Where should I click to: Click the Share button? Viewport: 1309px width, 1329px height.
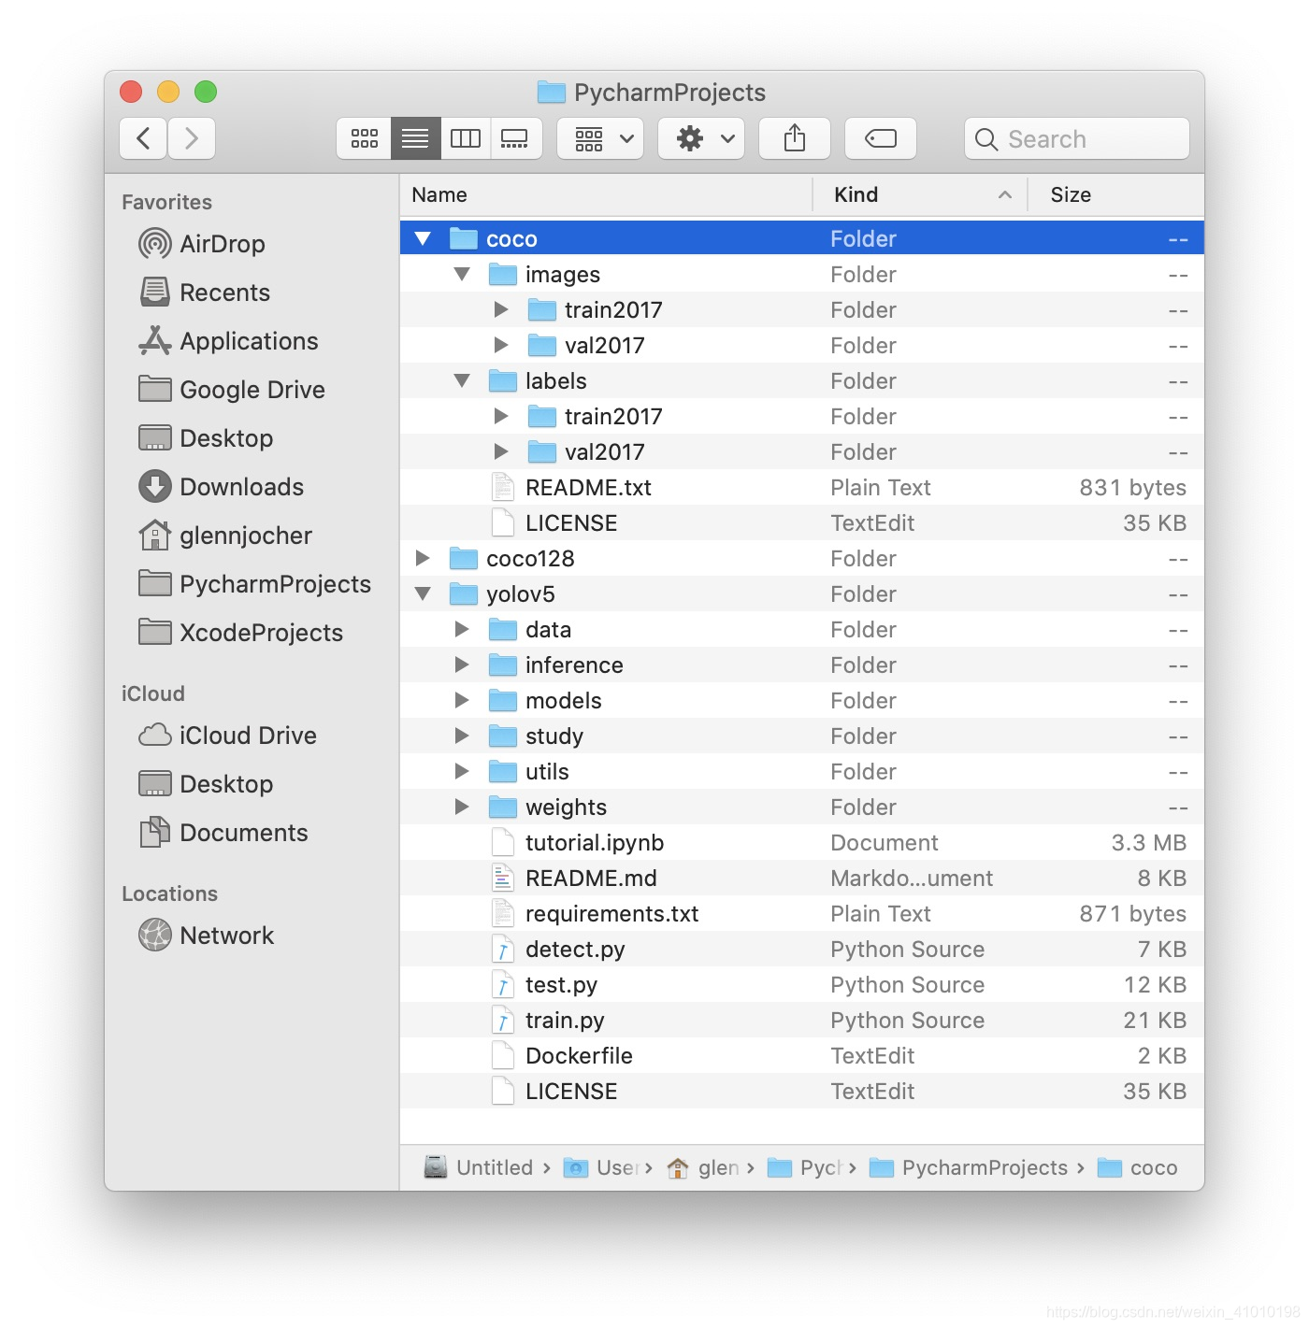pos(795,138)
